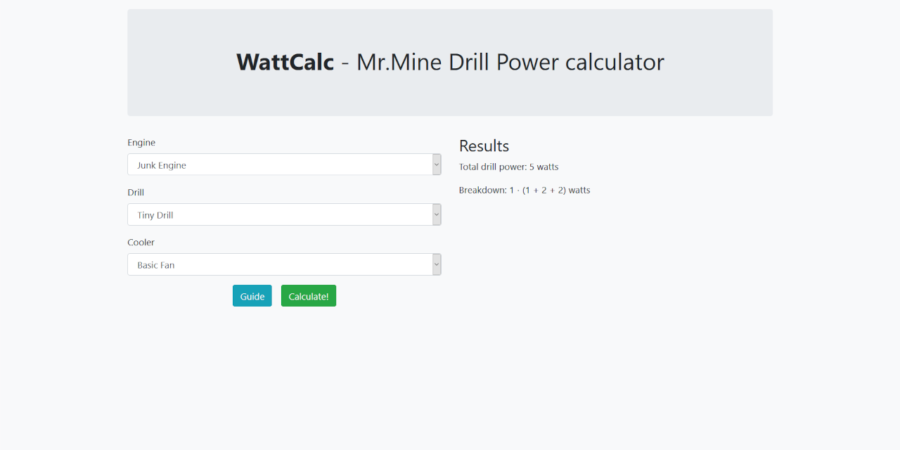Click the arrow on the Cooler selector
This screenshot has width=900, height=450.
coord(436,264)
